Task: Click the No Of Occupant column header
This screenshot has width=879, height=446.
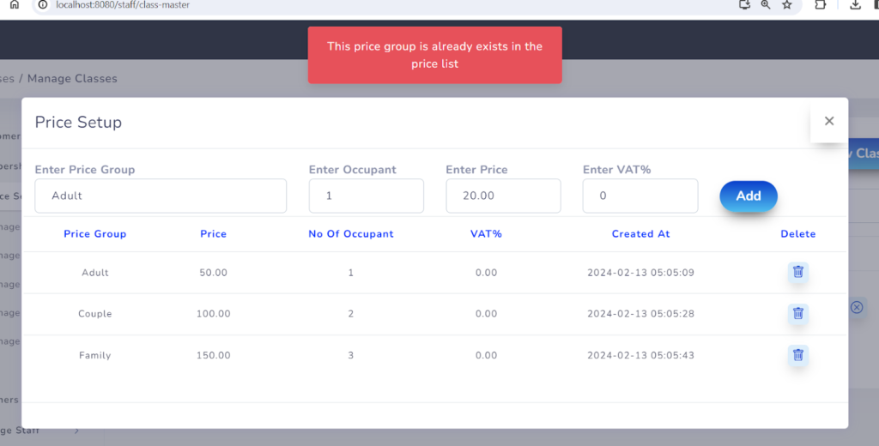Action: click(350, 234)
